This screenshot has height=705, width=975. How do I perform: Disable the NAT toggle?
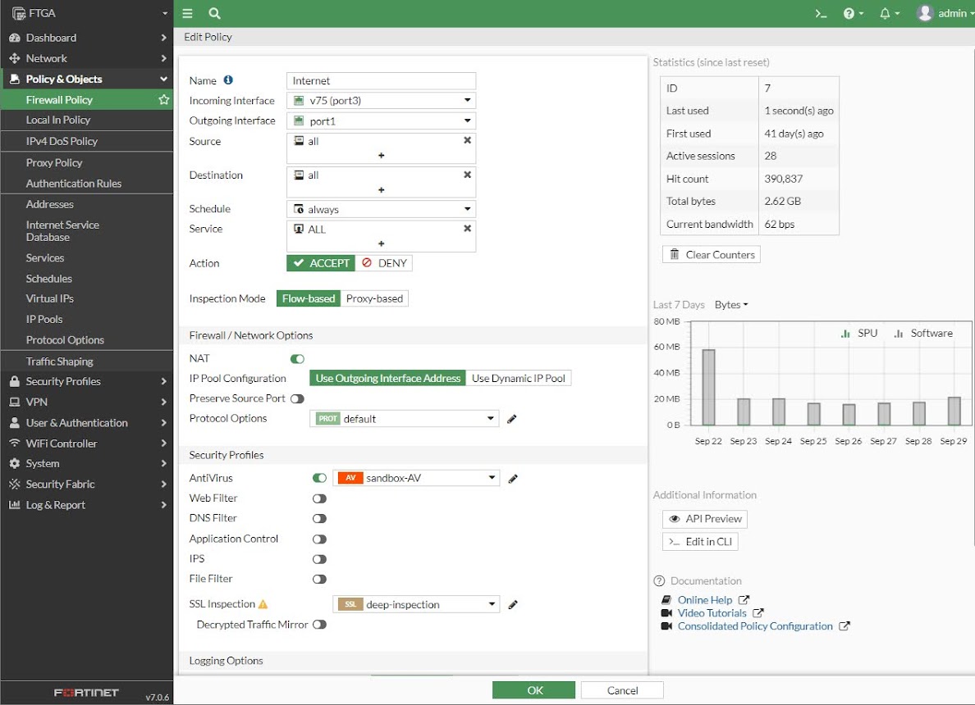click(x=297, y=359)
